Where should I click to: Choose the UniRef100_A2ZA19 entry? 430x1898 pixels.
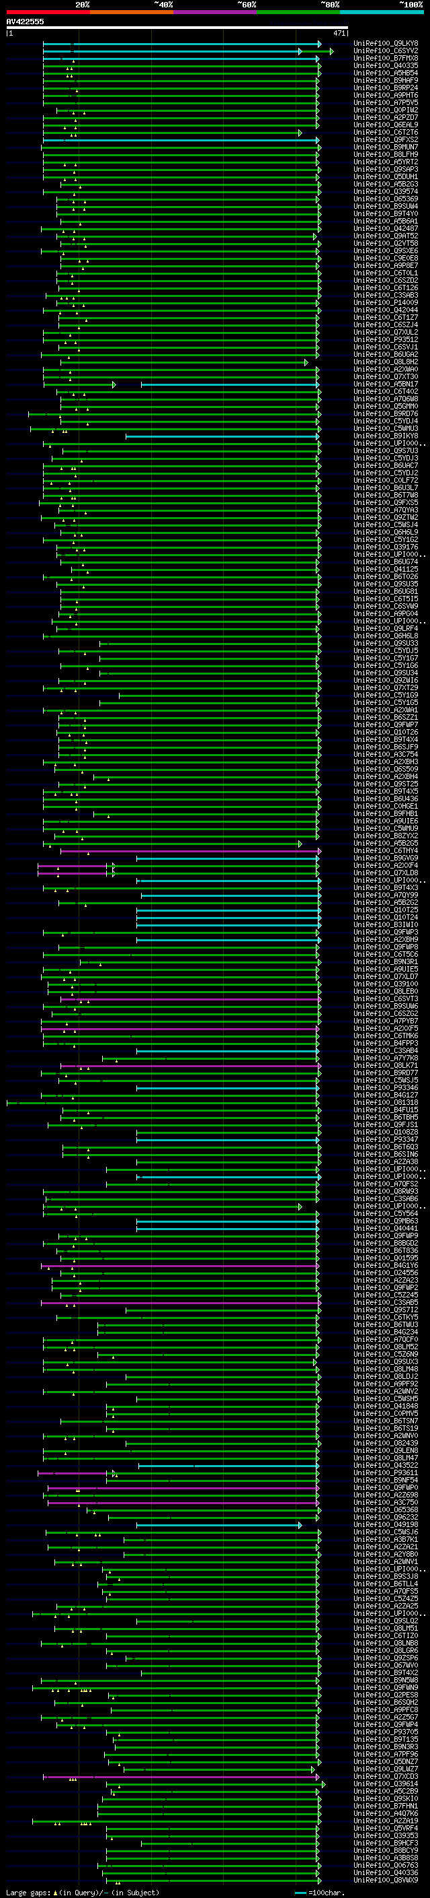(386, 1821)
